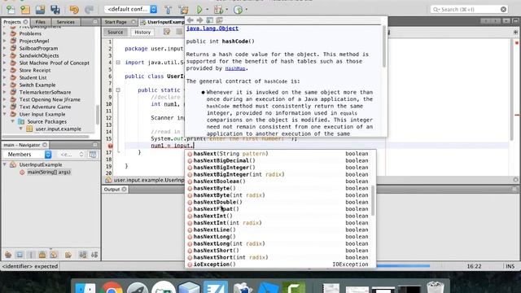Undo the last edit with toolbar icon

click(x=74, y=9)
